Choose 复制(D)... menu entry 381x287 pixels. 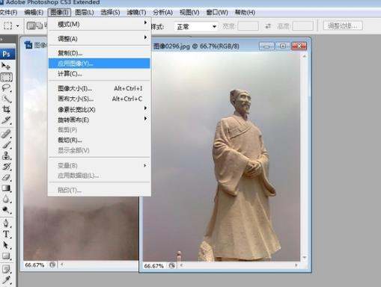(x=100, y=53)
